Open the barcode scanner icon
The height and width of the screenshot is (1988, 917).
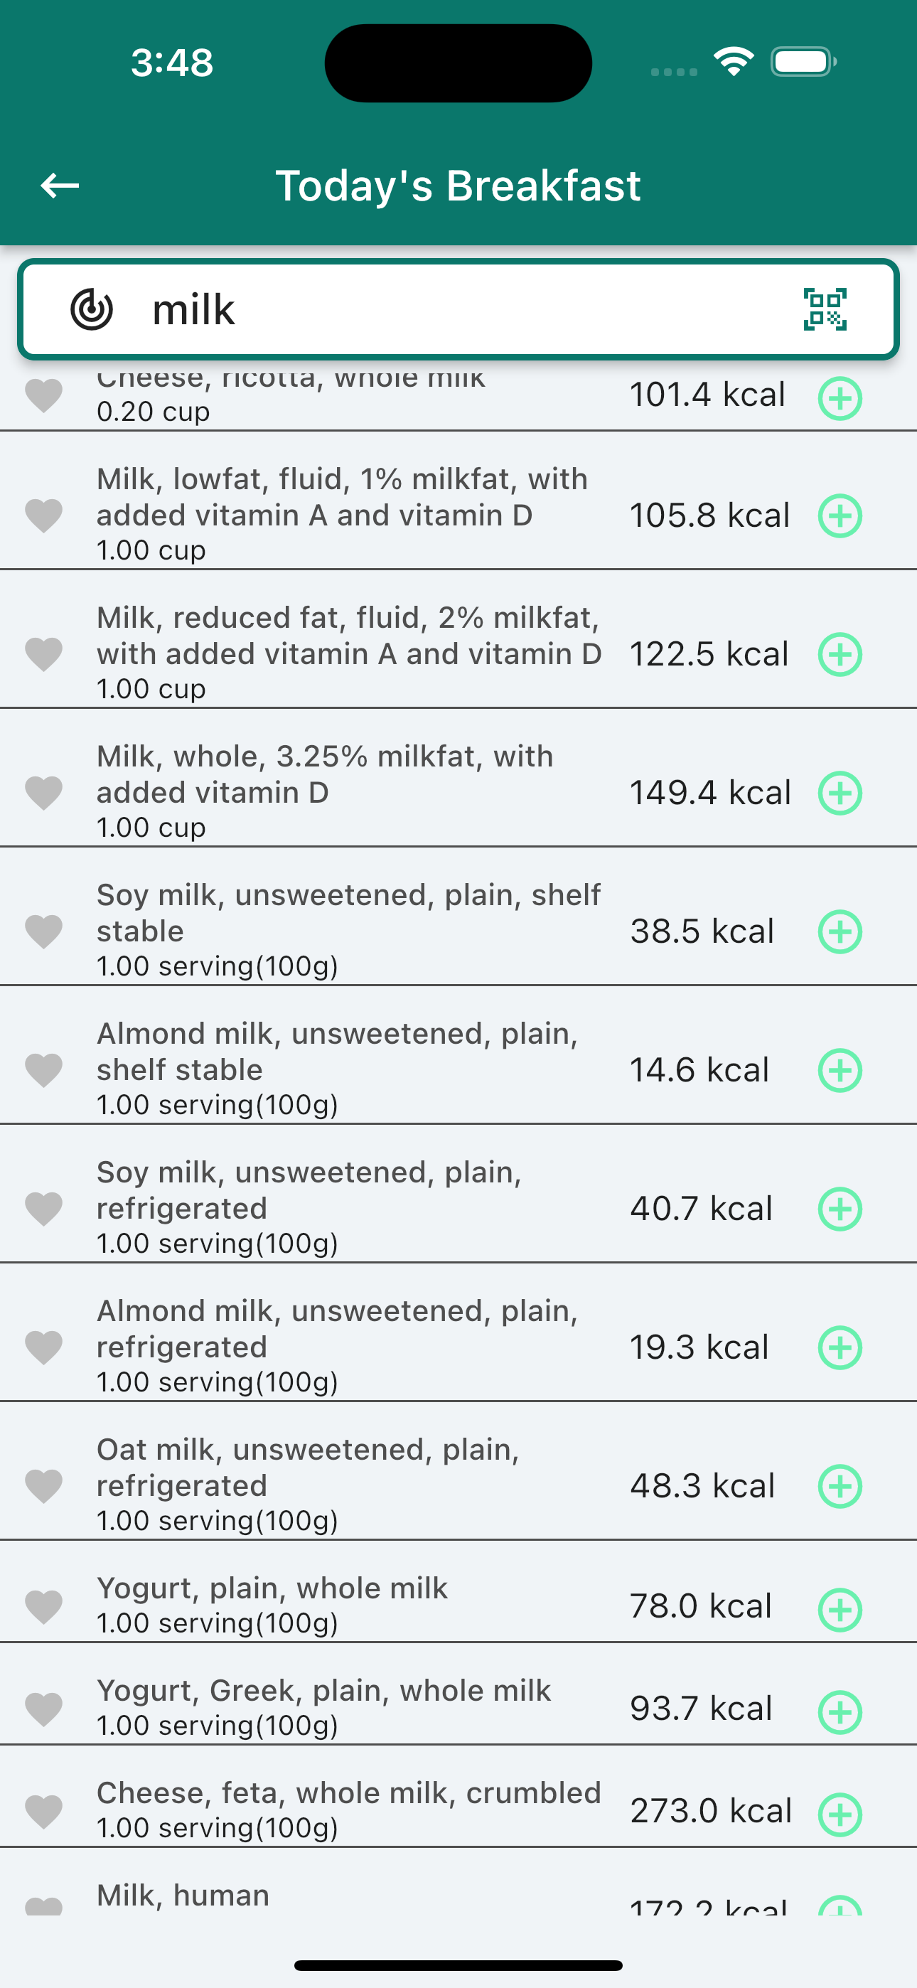(825, 309)
